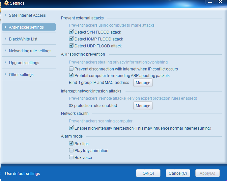Click arrow next to Anti-hacker settings
227x182 pixels.
click(x=6, y=27)
